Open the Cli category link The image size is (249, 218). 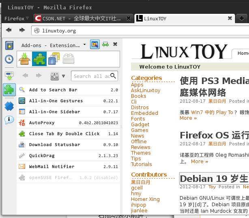[134, 102]
